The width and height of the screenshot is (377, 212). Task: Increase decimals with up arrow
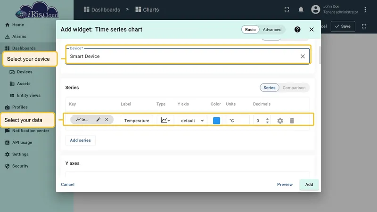coord(267,119)
